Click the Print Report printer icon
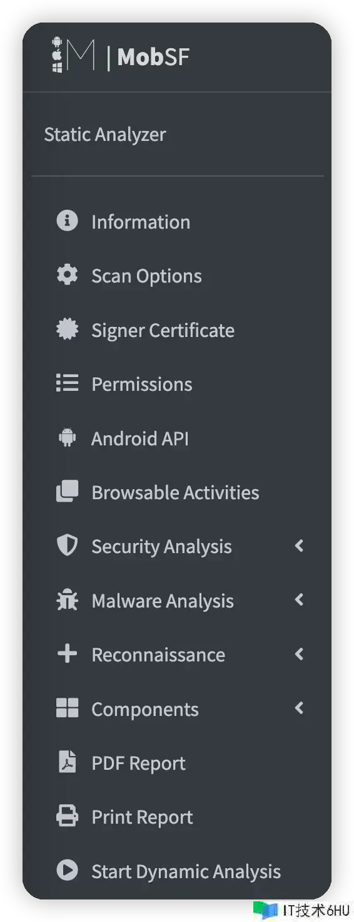 click(67, 816)
